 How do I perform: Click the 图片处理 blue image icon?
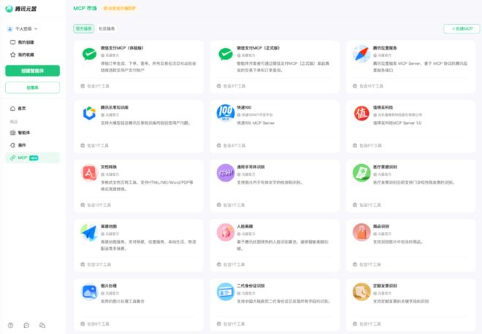[89, 292]
